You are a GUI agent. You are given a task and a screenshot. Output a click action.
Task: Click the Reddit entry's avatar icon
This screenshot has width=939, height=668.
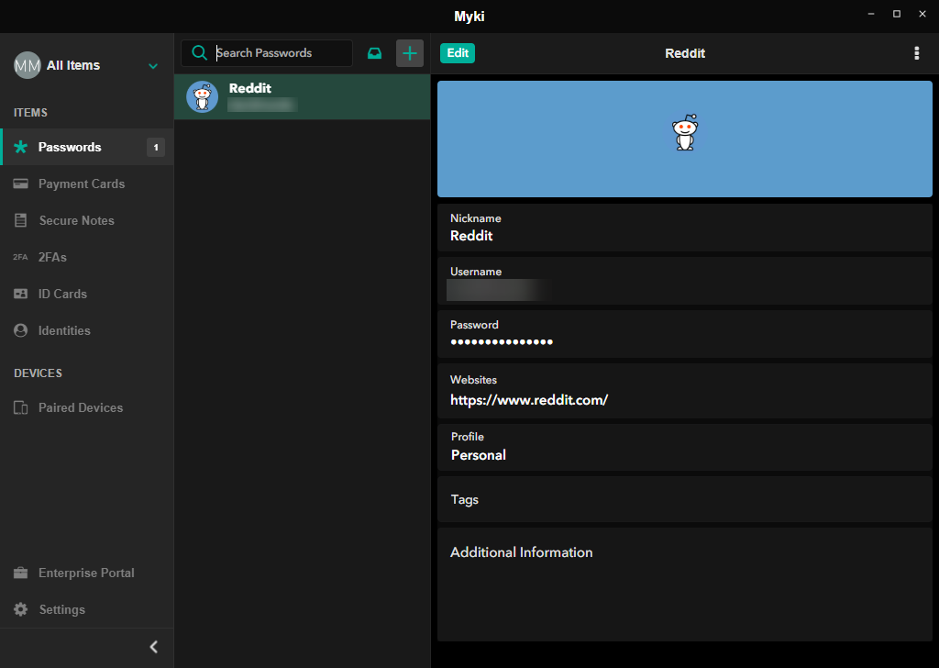pyautogui.click(x=203, y=96)
